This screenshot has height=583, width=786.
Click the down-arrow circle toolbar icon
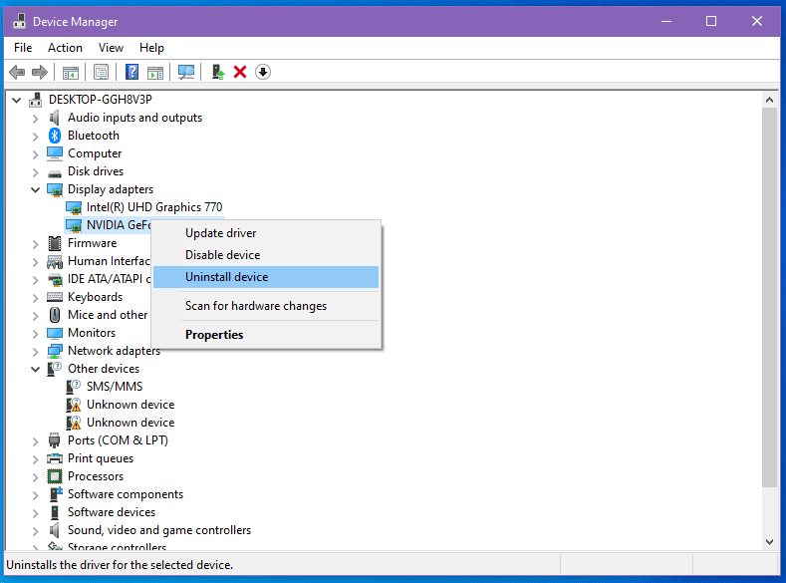tap(263, 72)
